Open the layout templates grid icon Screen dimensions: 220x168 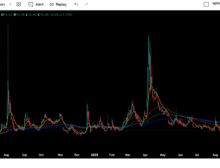[x=18, y=4]
